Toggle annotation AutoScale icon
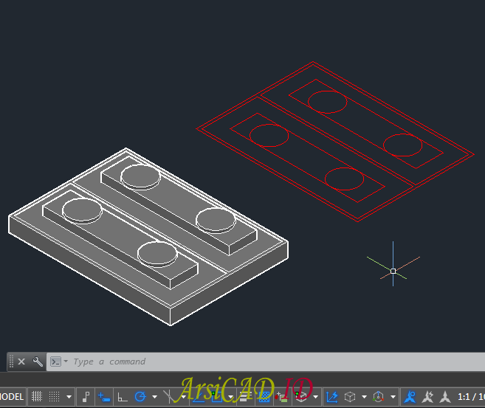This screenshot has width=485, height=408. 427,396
